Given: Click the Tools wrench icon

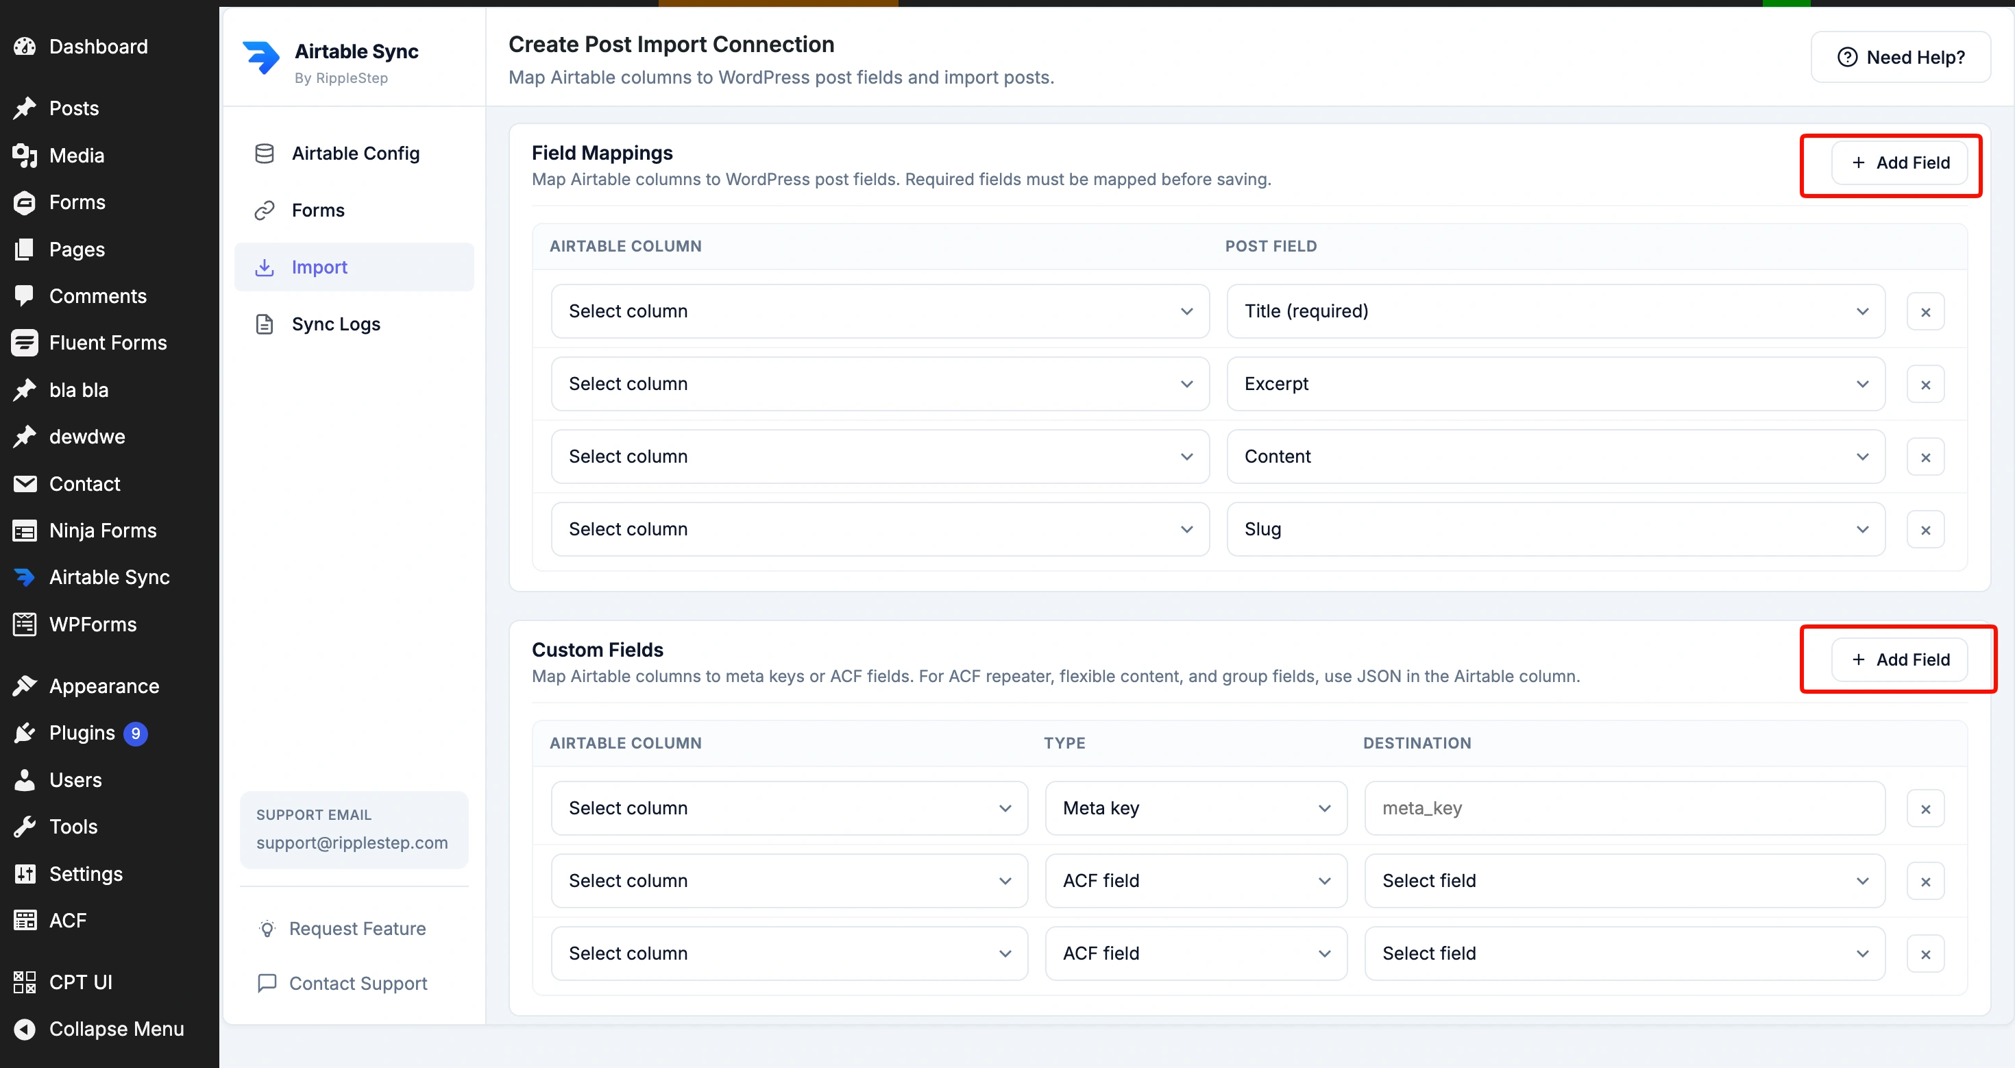Looking at the screenshot, I should (25, 826).
